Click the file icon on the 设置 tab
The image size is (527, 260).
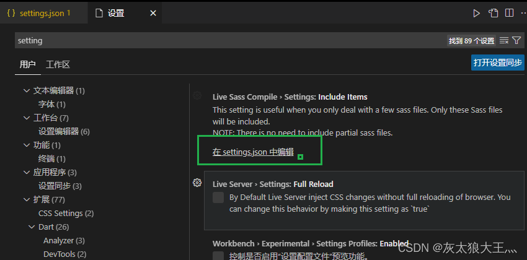[x=99, y=13]
